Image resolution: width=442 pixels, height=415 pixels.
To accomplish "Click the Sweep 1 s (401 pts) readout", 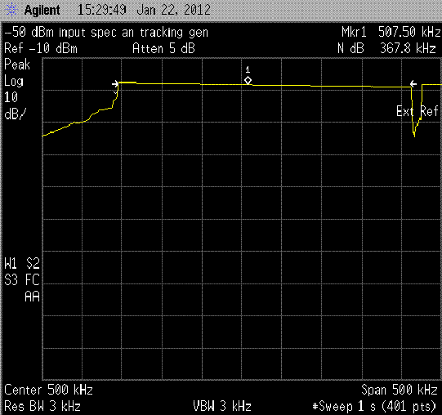I will tap(375, 407).
